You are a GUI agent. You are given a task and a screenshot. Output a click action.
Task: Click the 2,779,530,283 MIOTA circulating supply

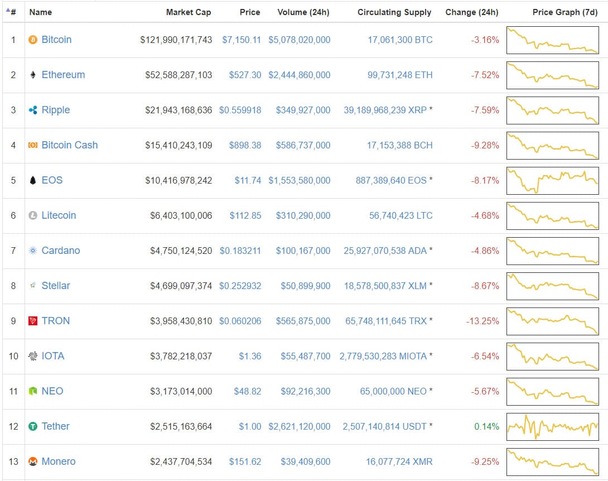click(x=383, y=356)
